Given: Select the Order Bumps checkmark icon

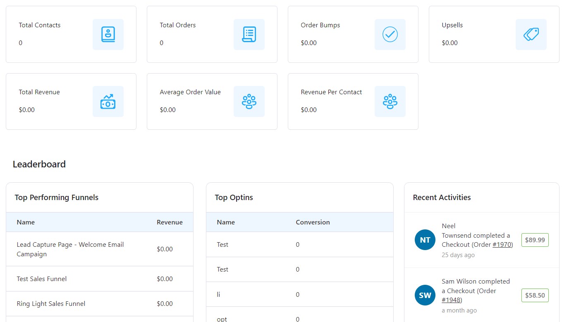Looking at the screenshot, I should [x=390, y=34].
